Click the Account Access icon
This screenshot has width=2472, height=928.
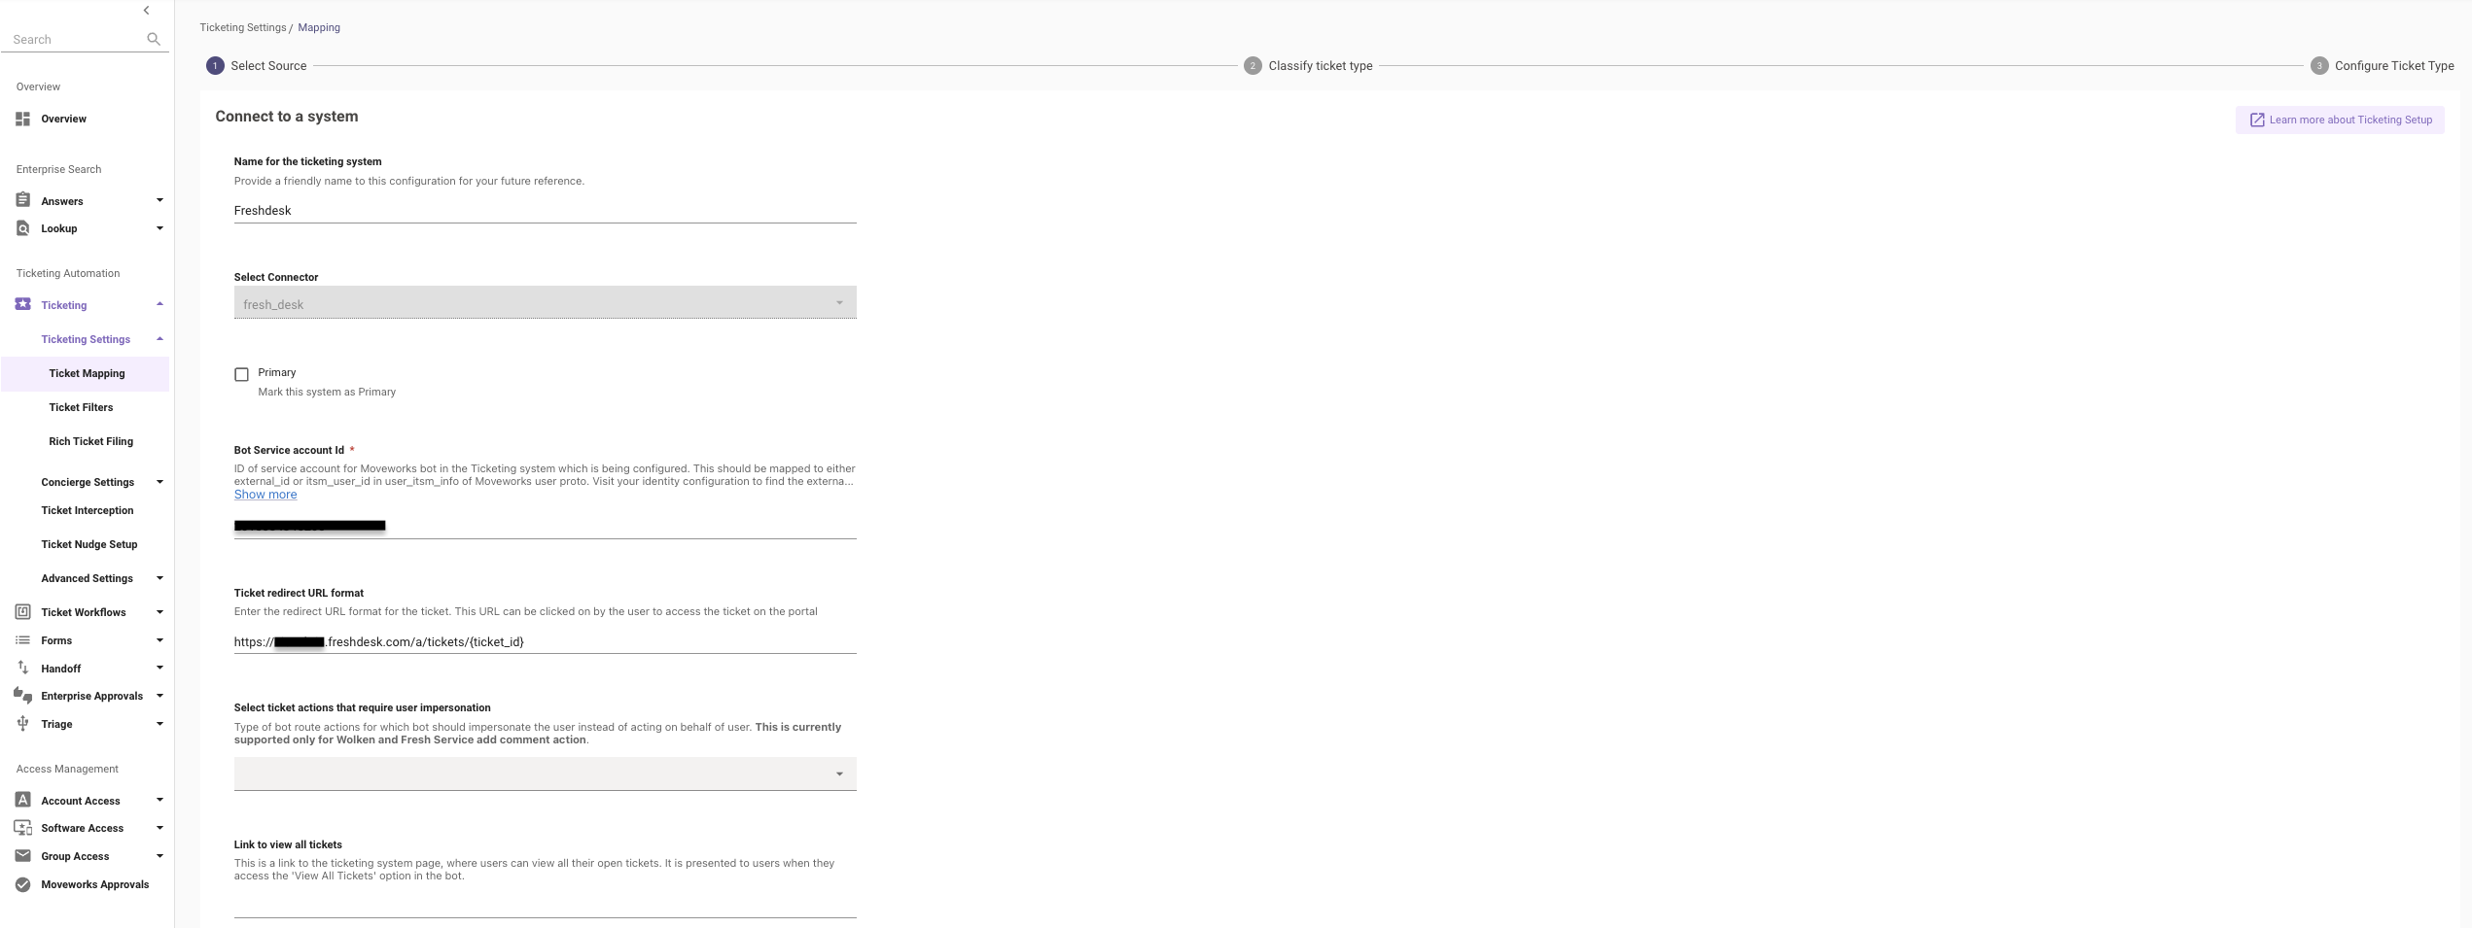(x=22, y=800)
